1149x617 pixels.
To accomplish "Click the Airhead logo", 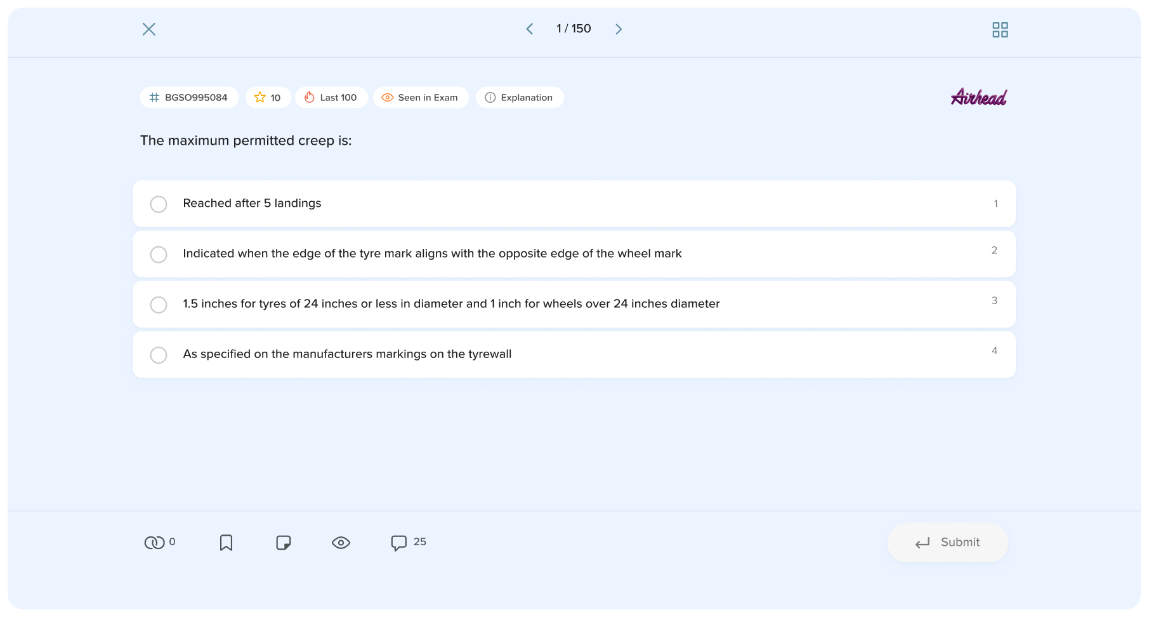I will 978,97.
